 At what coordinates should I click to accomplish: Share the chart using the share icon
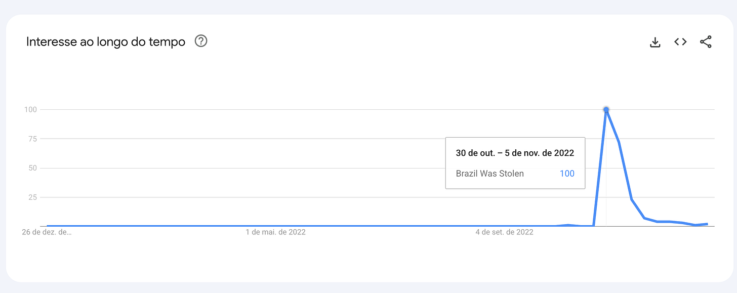pyautogui.click(x=706, y=42)
